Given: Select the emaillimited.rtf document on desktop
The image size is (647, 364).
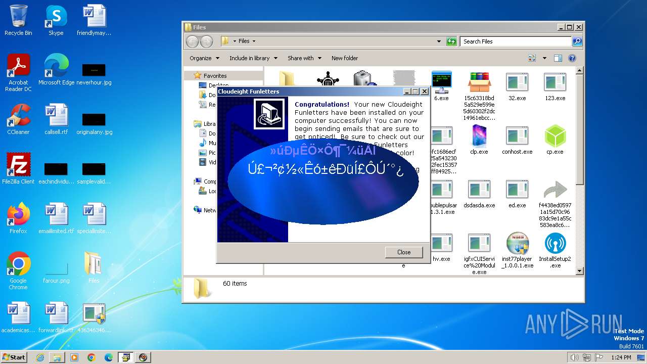Looking at the screenshot, I should point(56,218).
